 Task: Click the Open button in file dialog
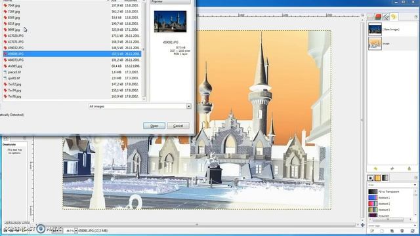click(x=154, y=126)
